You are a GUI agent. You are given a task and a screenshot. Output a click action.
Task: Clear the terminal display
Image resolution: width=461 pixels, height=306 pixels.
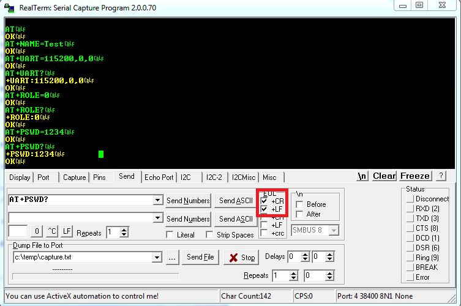point(384,176)
